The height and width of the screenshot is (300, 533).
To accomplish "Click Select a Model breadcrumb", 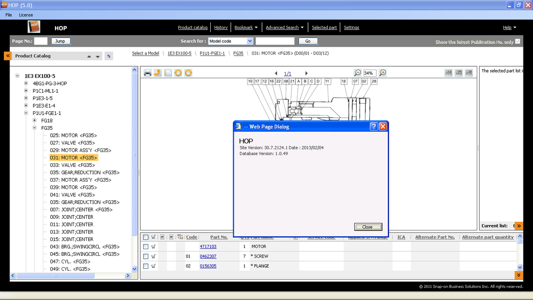I will point(145,53).
